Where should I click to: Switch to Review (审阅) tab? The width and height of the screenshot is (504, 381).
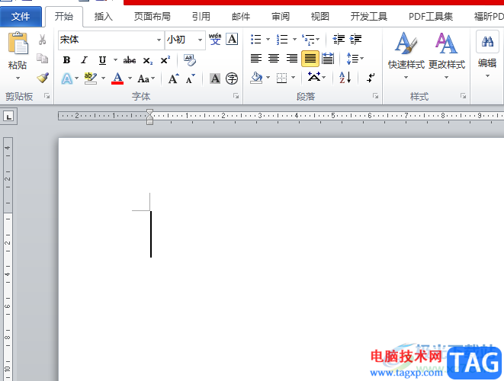point(281,17)
